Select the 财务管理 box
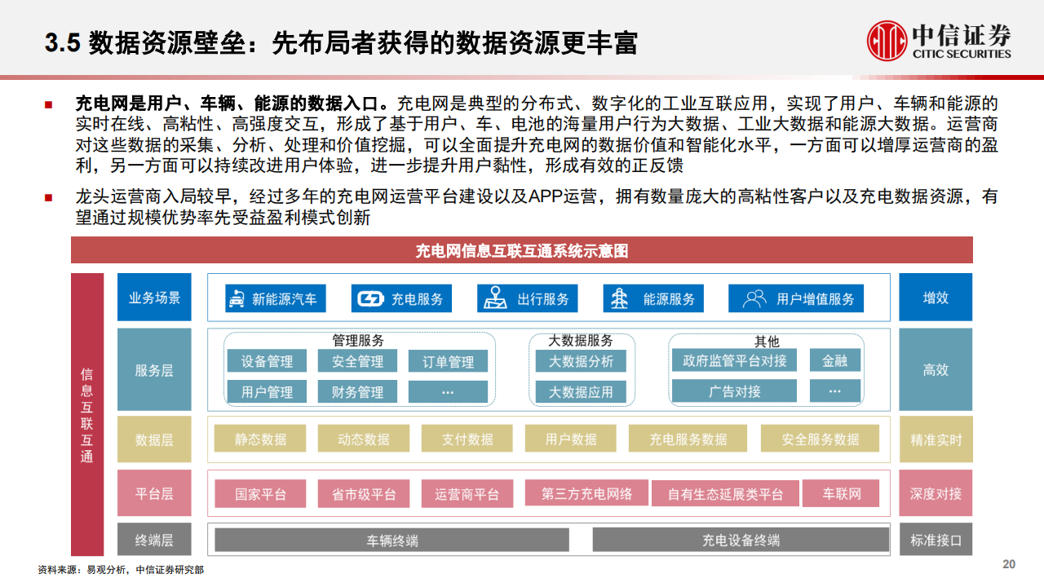Viewport: 1044px width, 587px height. click(357, 391)
